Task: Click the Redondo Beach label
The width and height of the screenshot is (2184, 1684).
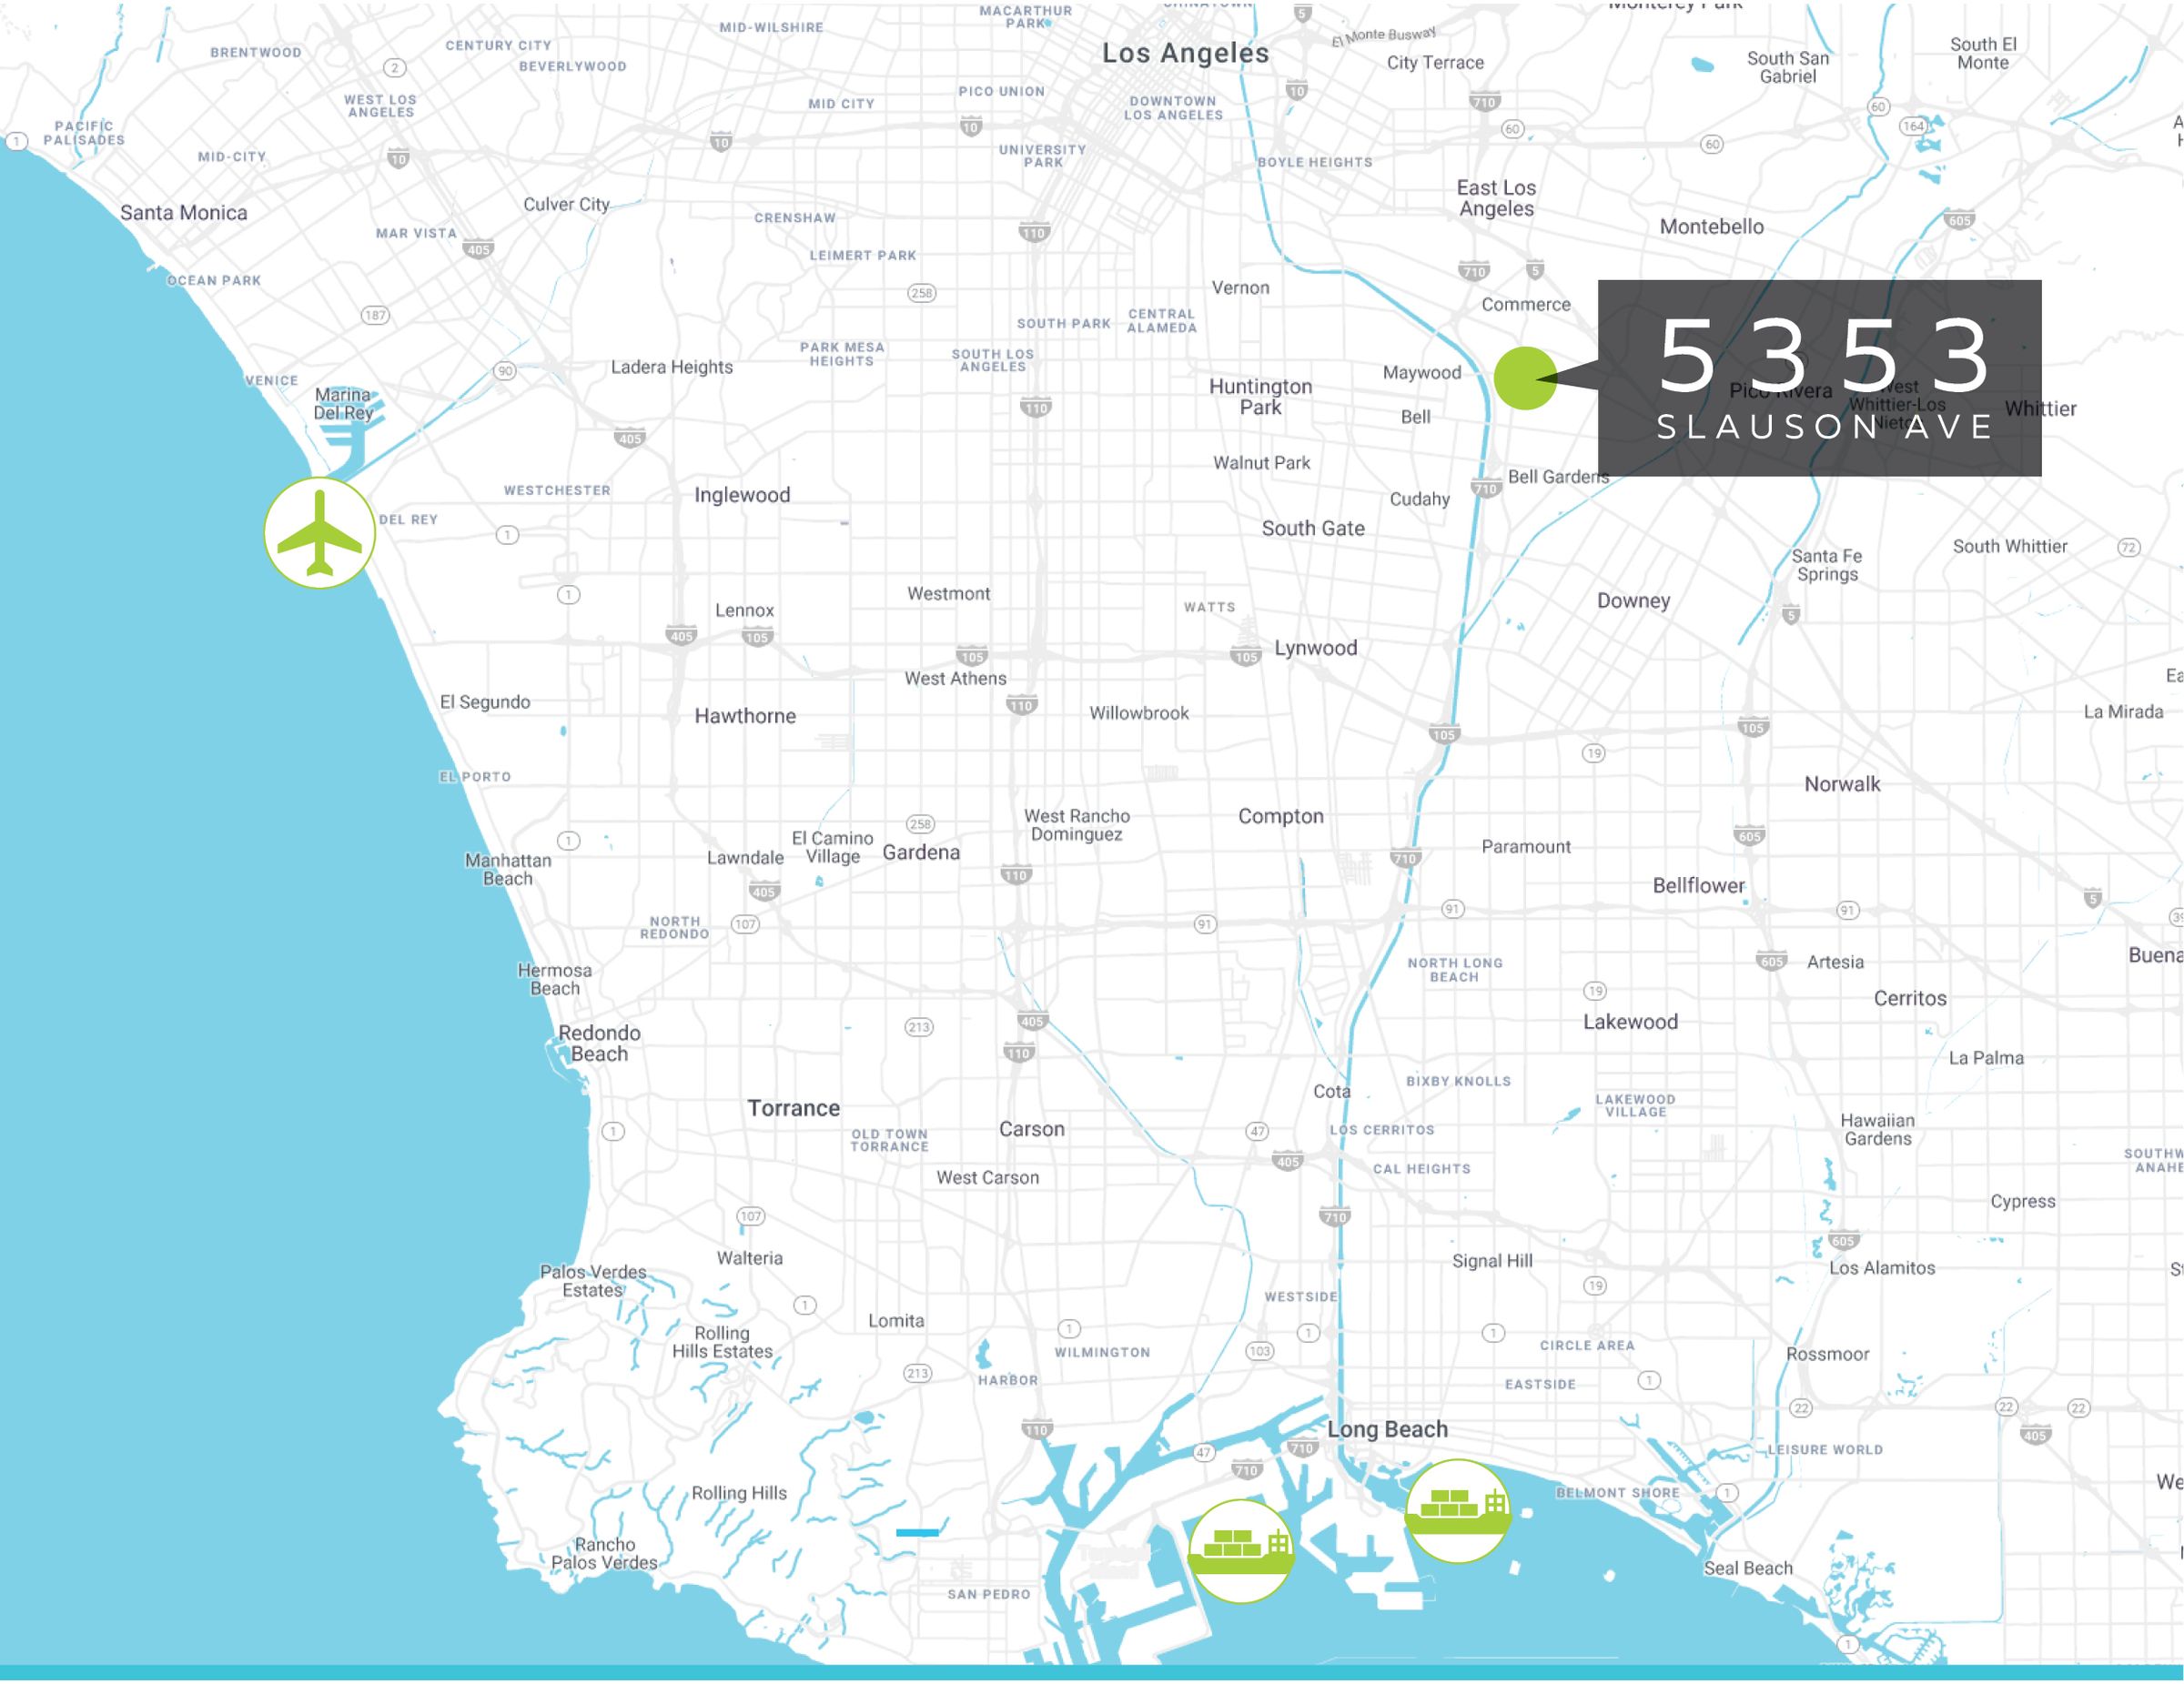Action: (598, 1043)
